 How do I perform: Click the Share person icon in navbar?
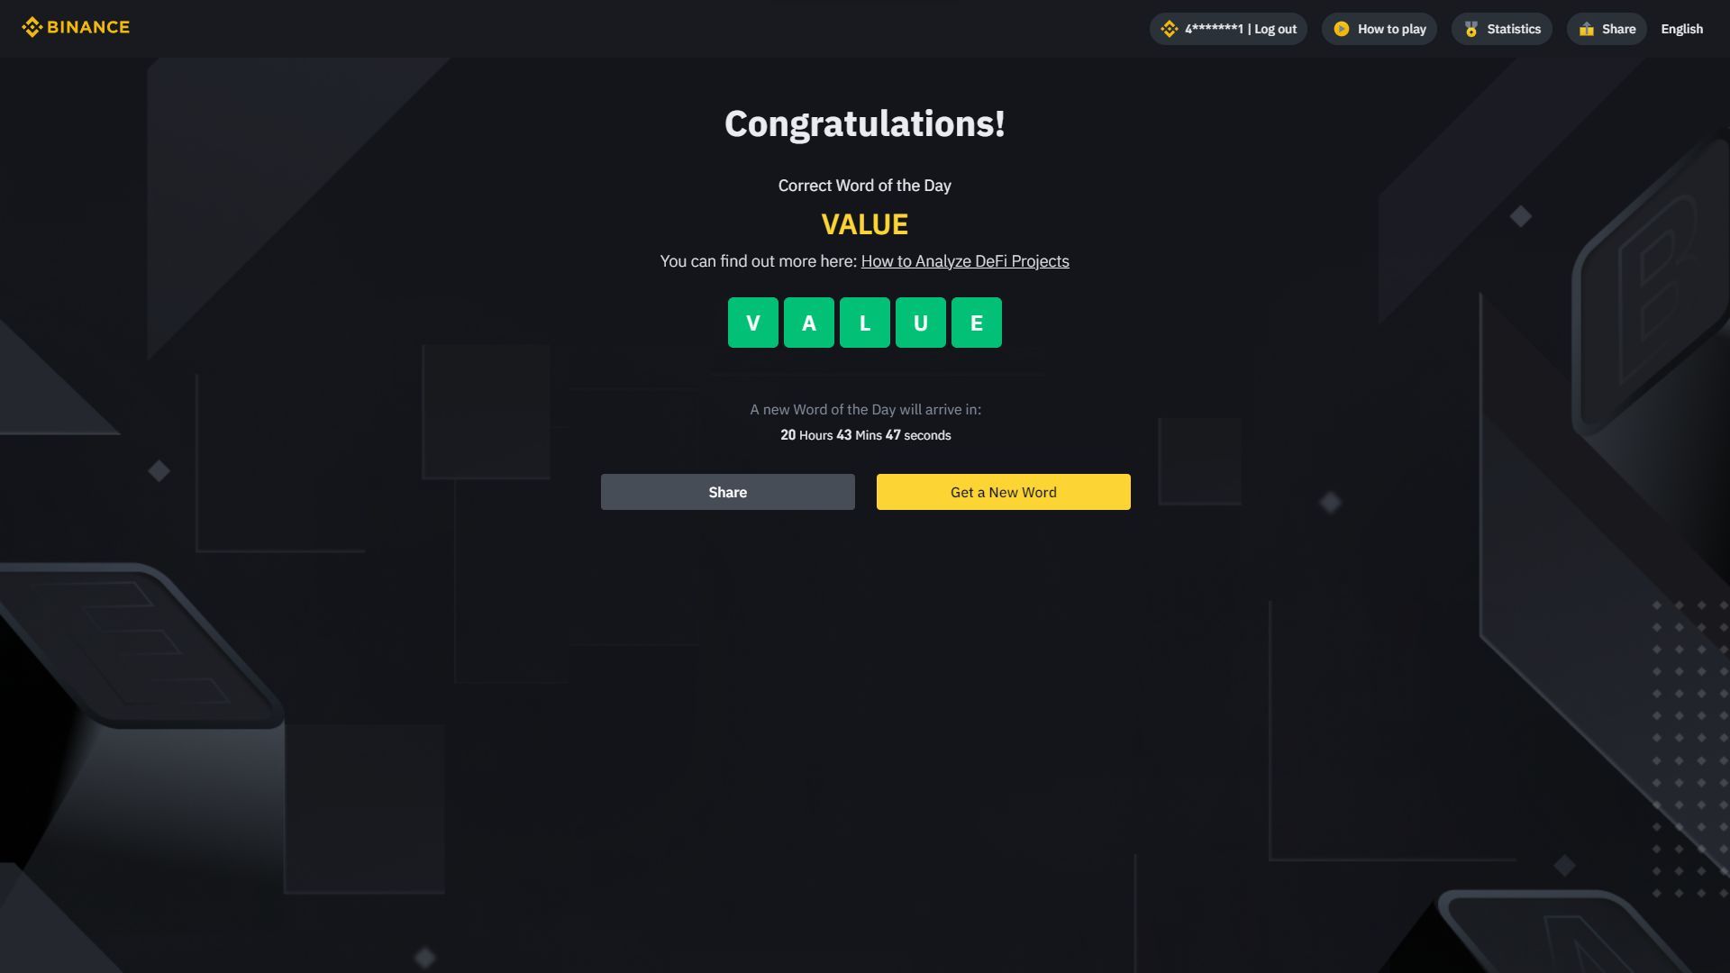[1585, 29]
